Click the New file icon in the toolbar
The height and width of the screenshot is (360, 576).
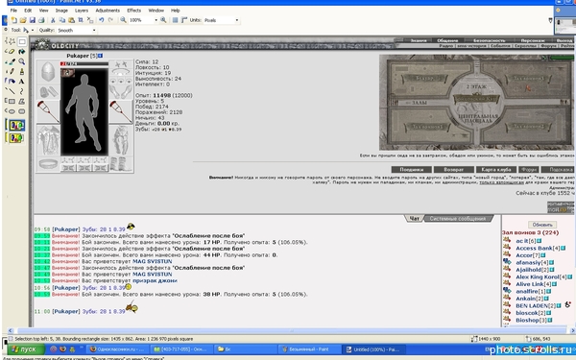14,20
